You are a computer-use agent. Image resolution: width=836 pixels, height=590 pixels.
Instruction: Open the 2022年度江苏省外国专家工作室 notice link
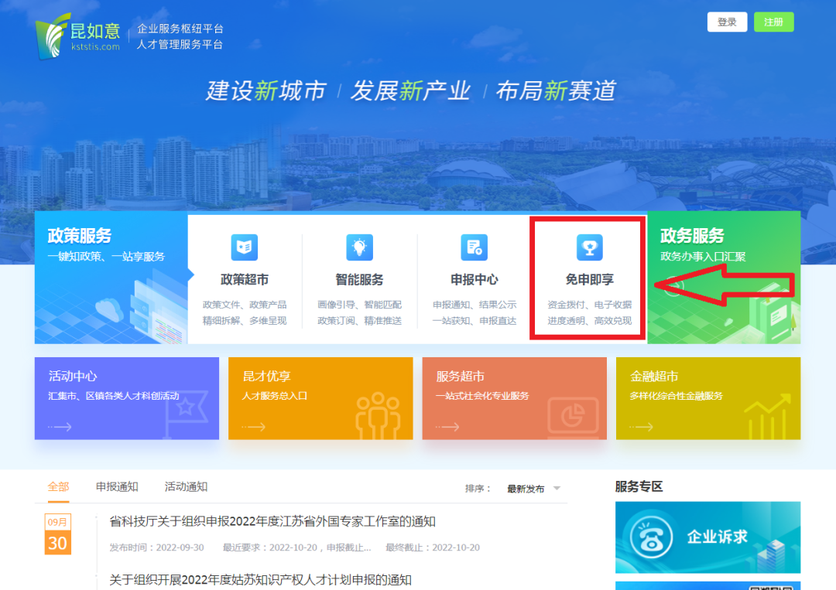coord(272,522)
